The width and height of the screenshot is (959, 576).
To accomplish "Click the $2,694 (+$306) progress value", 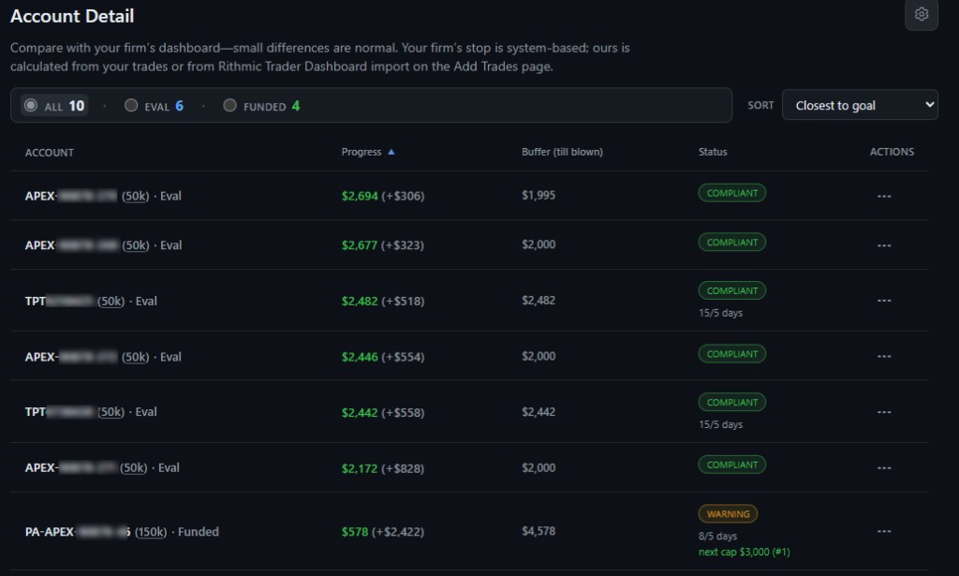I will (383, 196).
